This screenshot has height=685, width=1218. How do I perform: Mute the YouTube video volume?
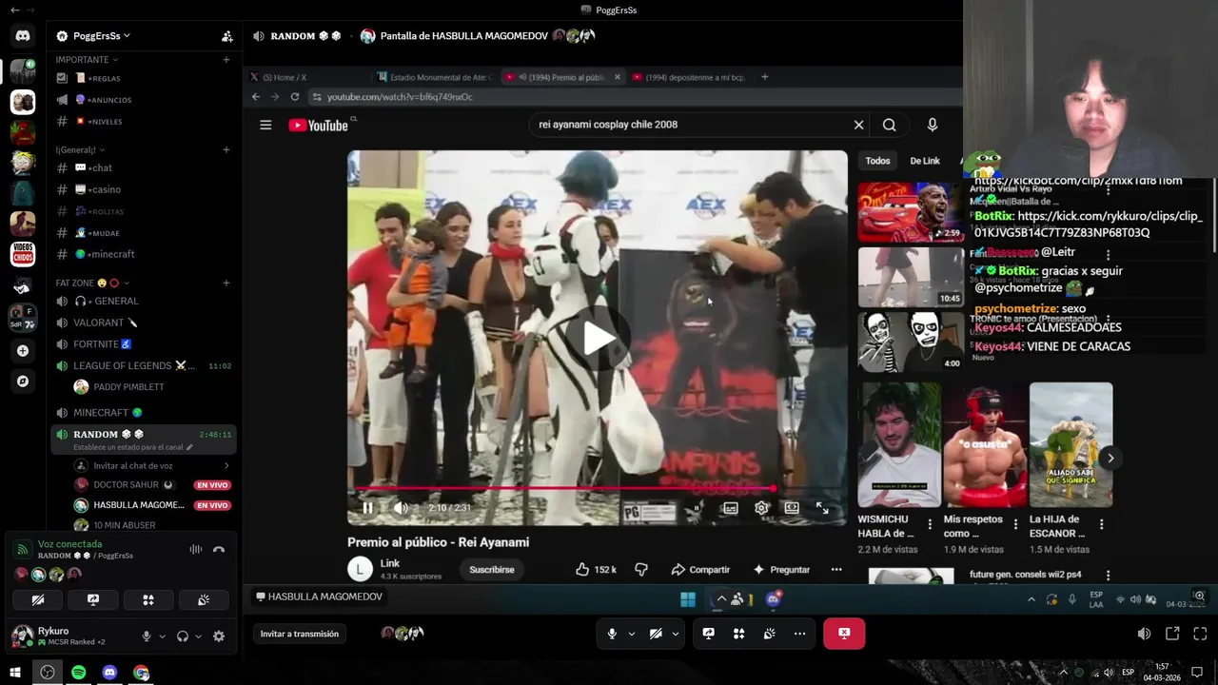[x=401, y=508]
